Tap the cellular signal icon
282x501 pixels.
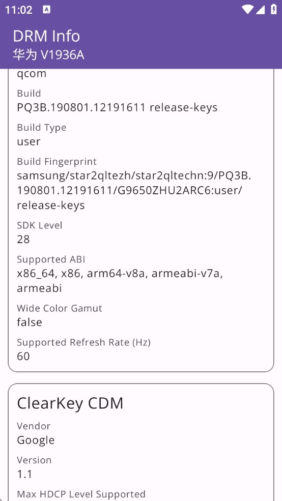(x=260, y=10)
